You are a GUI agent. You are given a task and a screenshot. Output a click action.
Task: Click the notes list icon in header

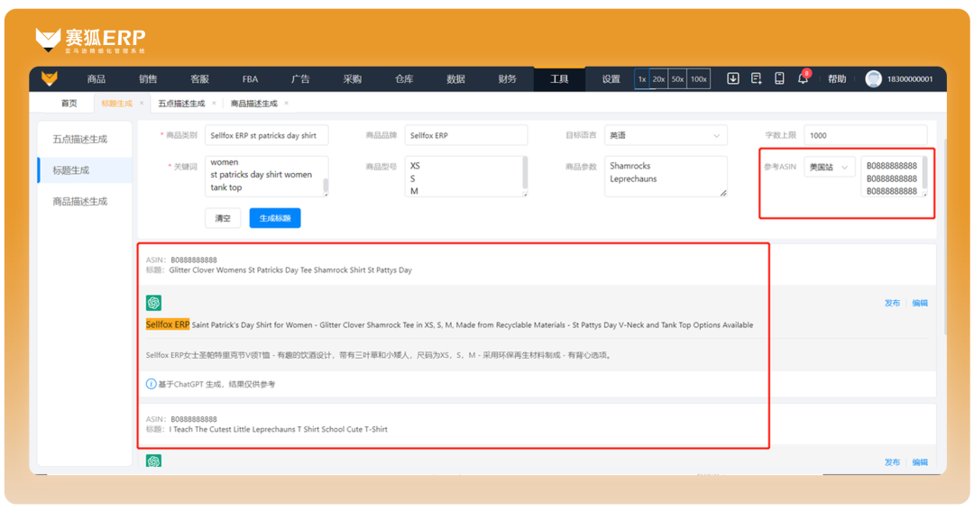point(757,79)
